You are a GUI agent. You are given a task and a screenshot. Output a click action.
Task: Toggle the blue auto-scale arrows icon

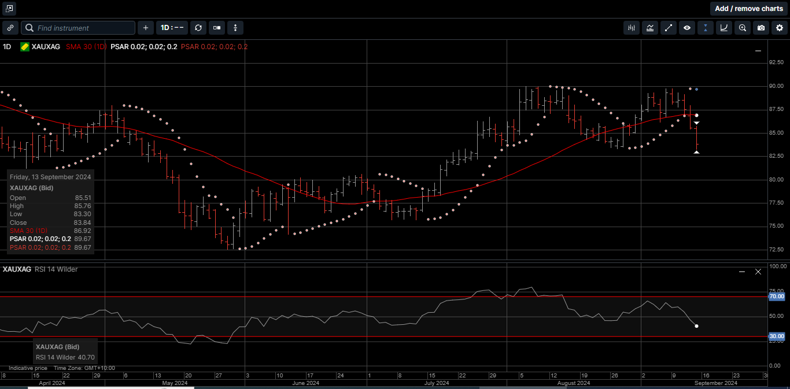[706, 28]
